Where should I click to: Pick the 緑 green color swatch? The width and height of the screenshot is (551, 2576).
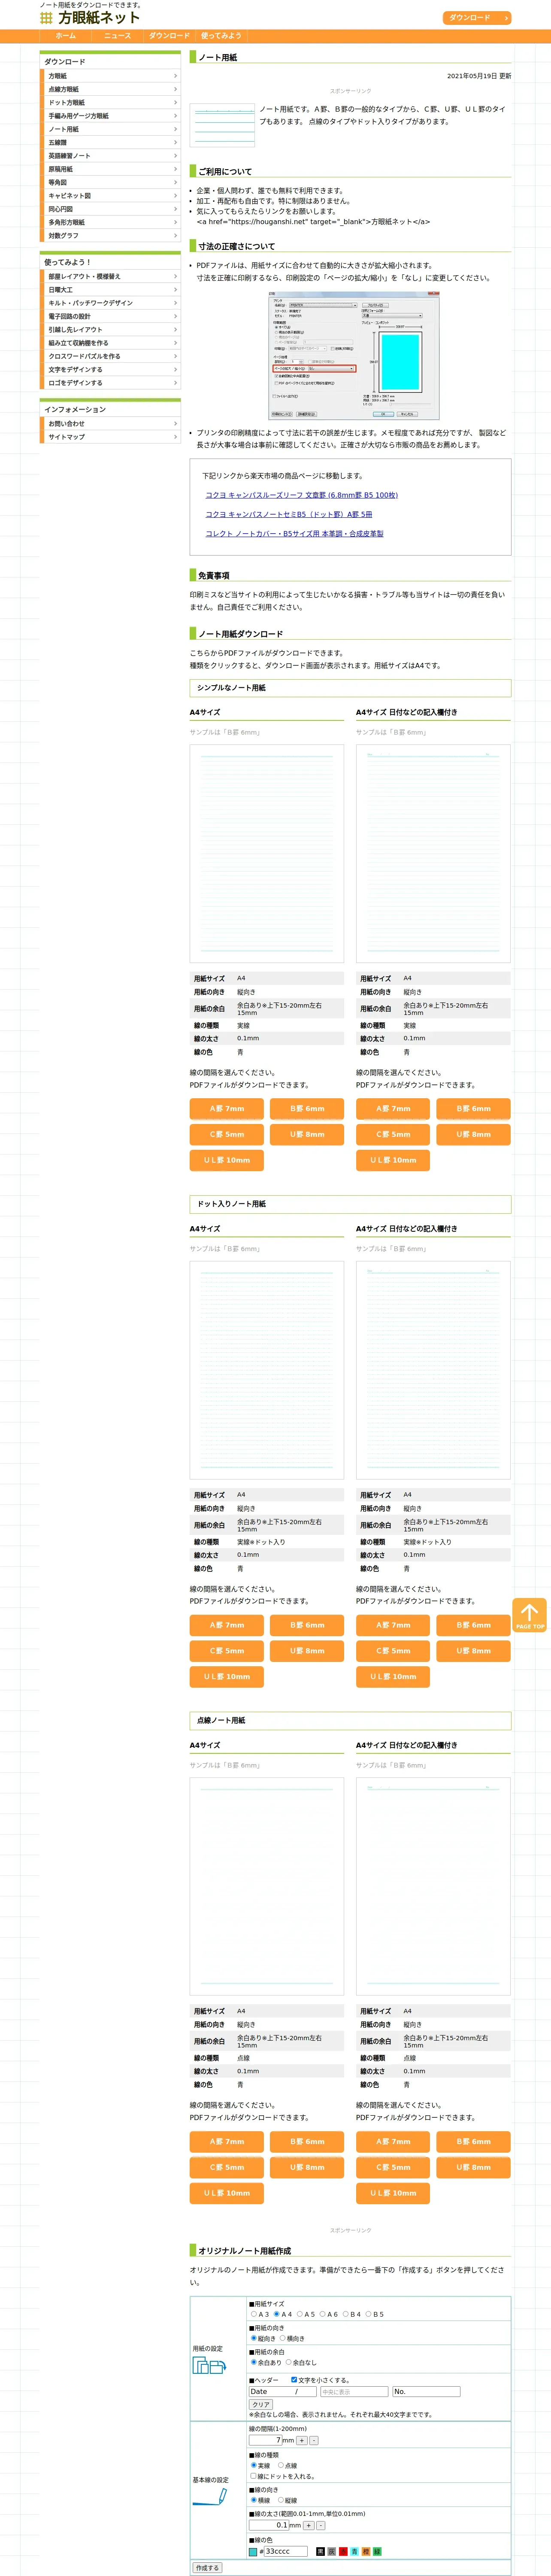click(x=377, y=2551)
